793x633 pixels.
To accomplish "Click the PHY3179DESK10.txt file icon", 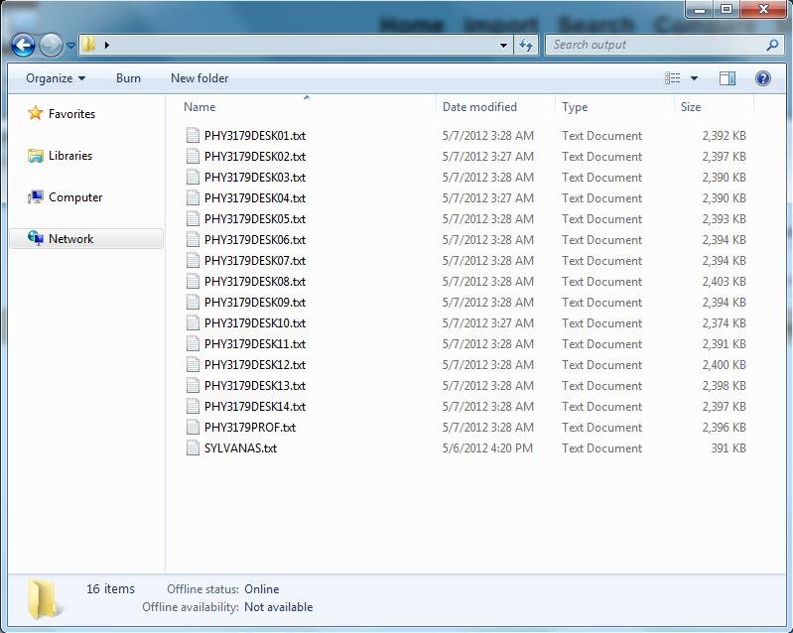I will (x=193, y=323).
